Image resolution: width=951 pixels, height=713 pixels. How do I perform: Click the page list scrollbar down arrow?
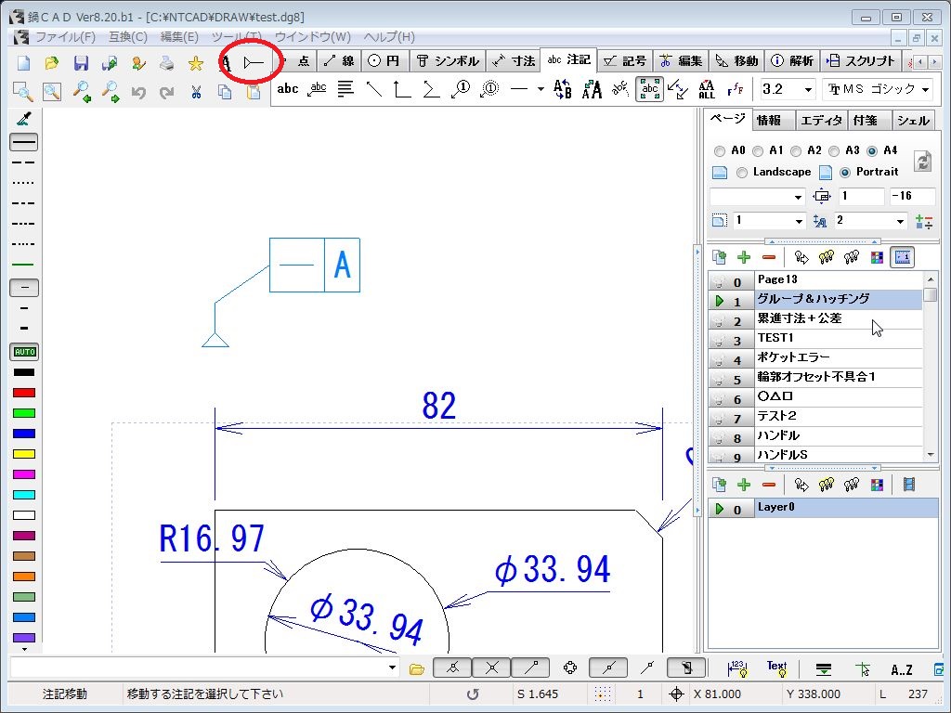click(931, 455)
